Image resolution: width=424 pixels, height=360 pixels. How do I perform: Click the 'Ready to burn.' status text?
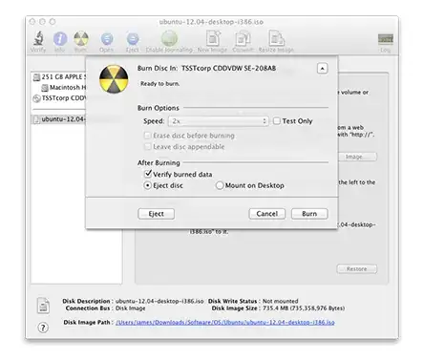(160, 84)
